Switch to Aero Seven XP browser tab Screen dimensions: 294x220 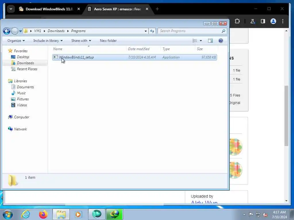coord(117,9)
